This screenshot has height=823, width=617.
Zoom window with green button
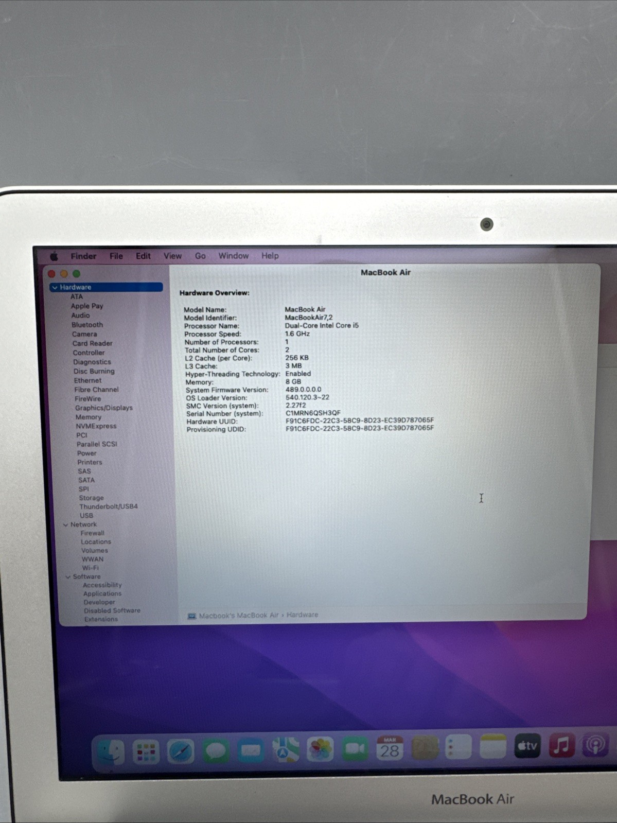pos(76,274)
